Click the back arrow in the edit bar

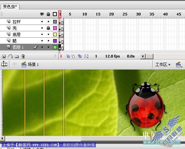click(15, 64)
